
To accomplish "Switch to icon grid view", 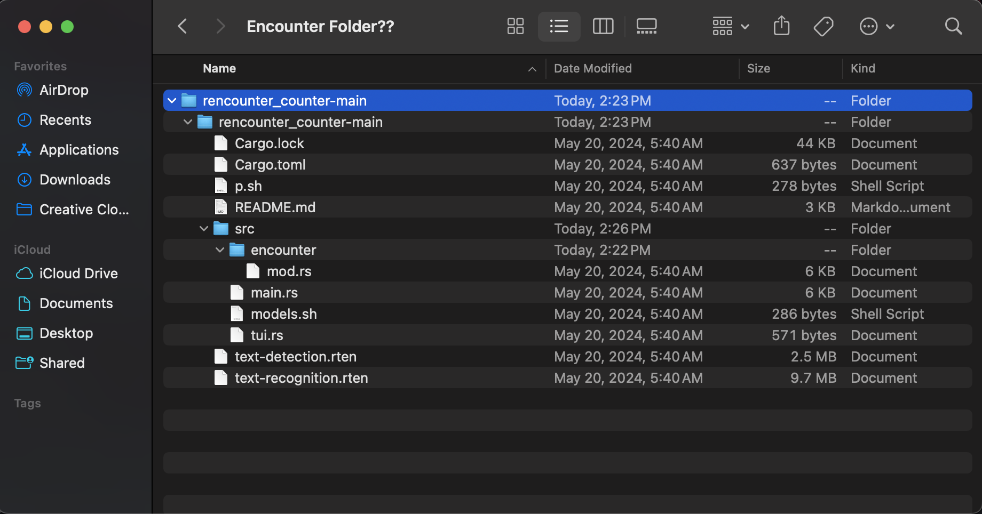I will point(516,26).
